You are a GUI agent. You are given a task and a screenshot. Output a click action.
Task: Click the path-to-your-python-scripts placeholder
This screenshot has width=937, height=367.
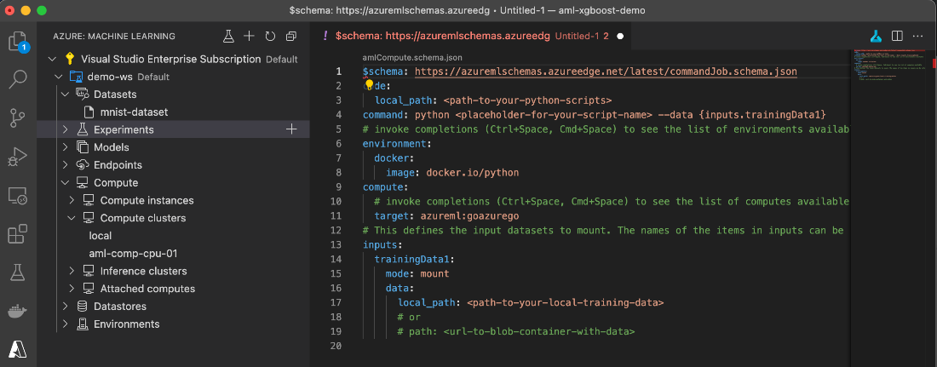(527, 100)
